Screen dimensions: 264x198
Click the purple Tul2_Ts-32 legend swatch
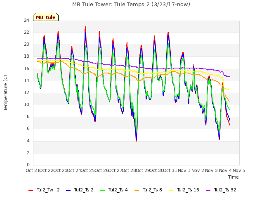coord(208,191)
